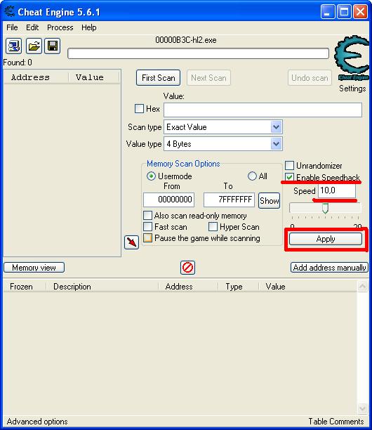Click the Address column header in results
This screenshot has width=372, height=430.
[x=36, y=77]
